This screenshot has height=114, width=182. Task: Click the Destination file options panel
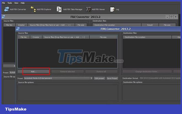(152, 93)
